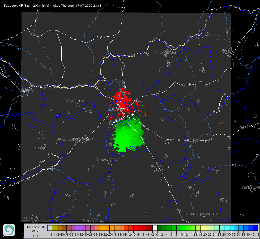Select the blue swatch between 40 and 42

tap(255, 228)
